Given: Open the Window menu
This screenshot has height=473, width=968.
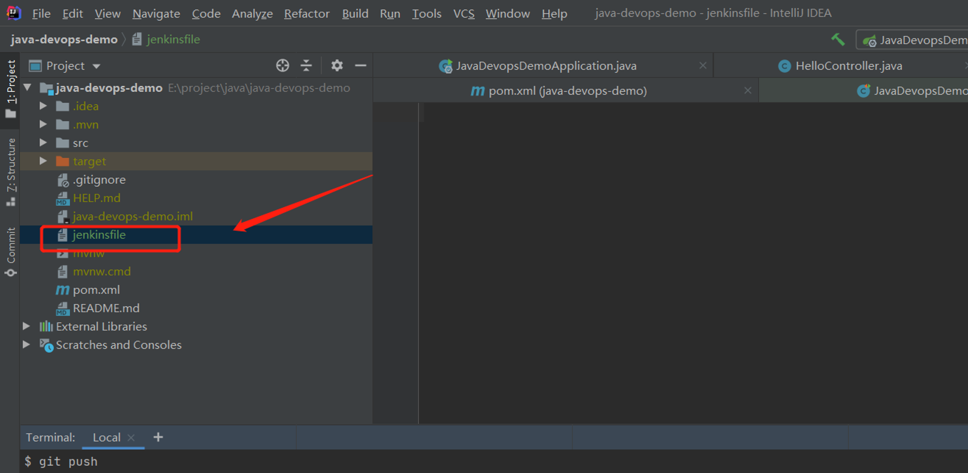Looking at the screenshot, I should pyautogui.click(x=508, y=14).
